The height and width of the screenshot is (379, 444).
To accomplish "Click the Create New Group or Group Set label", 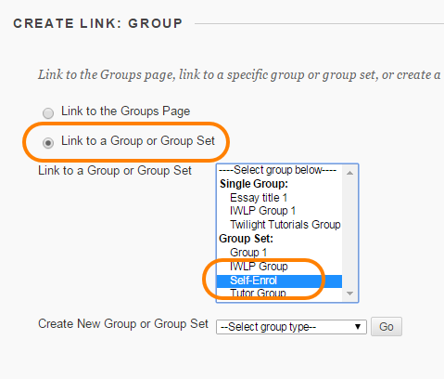I will 123,324.
